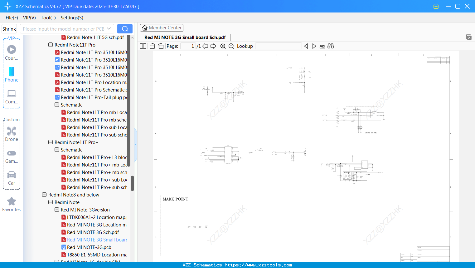Find next lookup result triangle
This screenshot has height=268, width=475.
click(x=314, y=46)
